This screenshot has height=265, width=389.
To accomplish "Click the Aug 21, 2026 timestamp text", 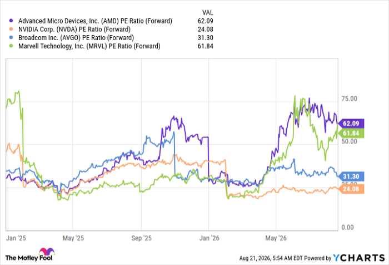I will click(x=271, y=258).
